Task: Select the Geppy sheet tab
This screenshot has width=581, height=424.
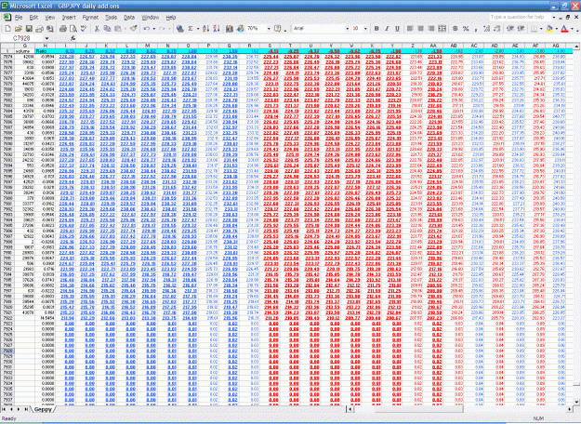Action: tap(43, 409)
